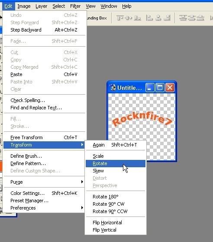Click the Align Horizontal Centers icon

158,18
